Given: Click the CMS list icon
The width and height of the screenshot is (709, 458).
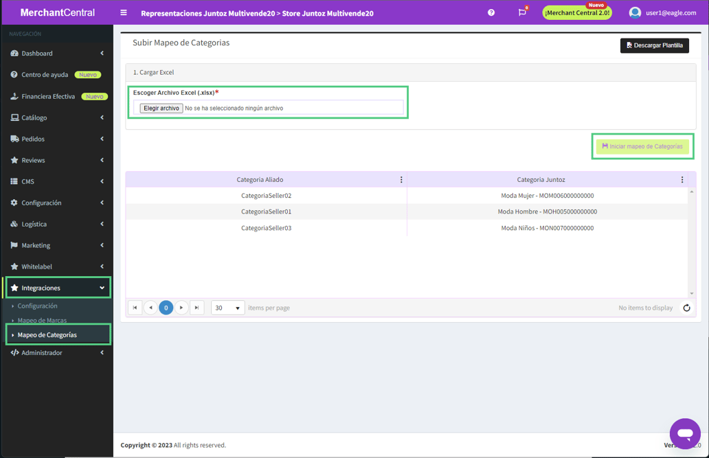Looking at the screenshot, I should pyautogui.click(x=14, y=181).
